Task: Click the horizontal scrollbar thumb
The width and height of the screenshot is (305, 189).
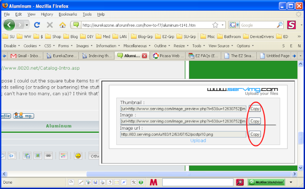Action: coord(188,174)
